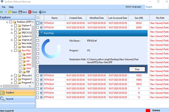This screenshot has width=169, height=112.
Task: Click the BMP folder icon in tree
Action: coord(24,54)
